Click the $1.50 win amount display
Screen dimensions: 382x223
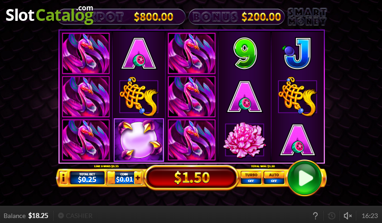coord(192,177)
